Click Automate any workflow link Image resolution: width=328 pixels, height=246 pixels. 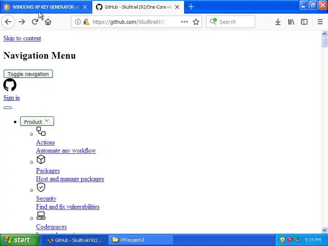click(66, 150)
